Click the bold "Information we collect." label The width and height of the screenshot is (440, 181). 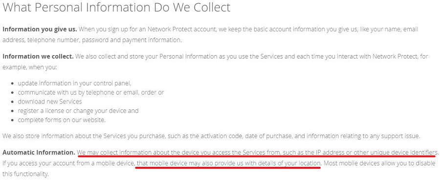[x=38, y=56]
